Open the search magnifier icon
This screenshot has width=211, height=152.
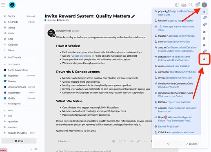191,5
